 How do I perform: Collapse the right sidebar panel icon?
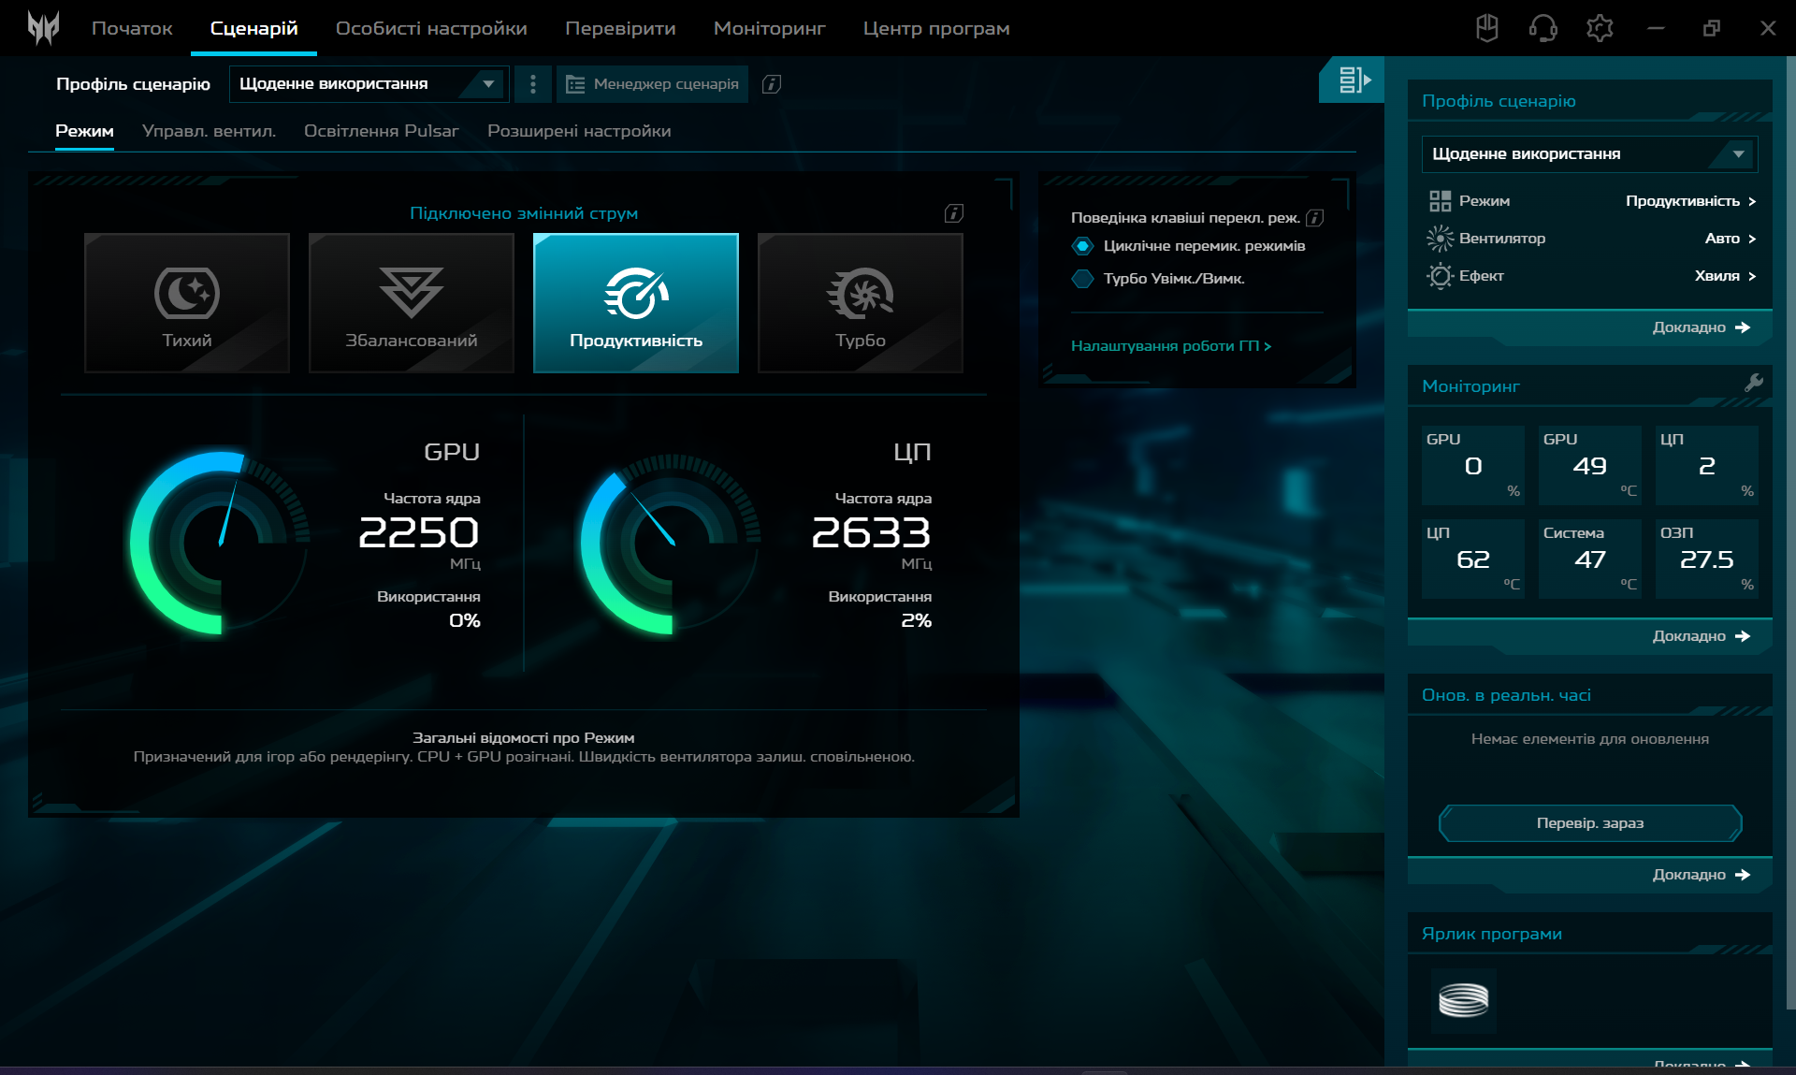[x=1353, y=80]
